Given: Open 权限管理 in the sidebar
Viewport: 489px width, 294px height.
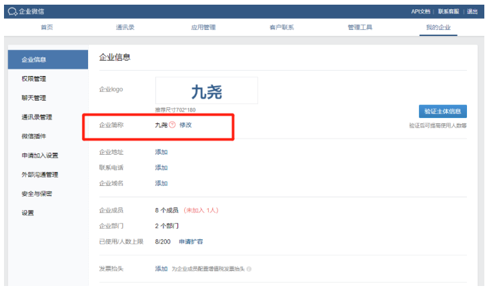Looking at the screenshot, I should [x=33, y=79].
